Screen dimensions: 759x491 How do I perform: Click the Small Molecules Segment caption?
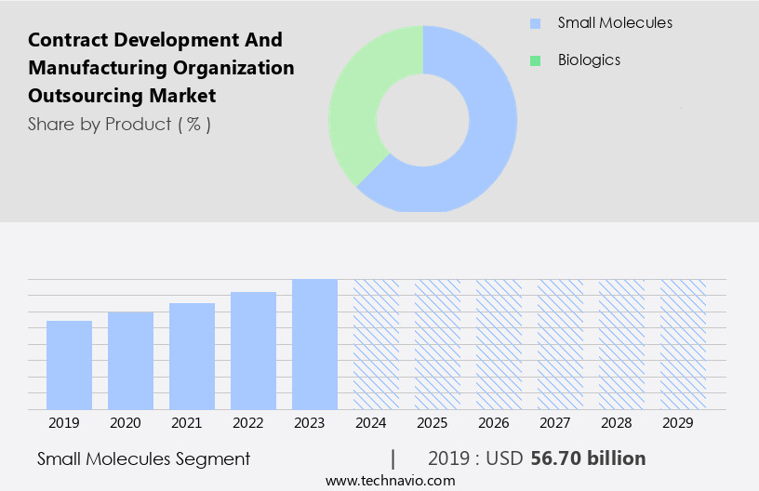(x=144, y=458)
